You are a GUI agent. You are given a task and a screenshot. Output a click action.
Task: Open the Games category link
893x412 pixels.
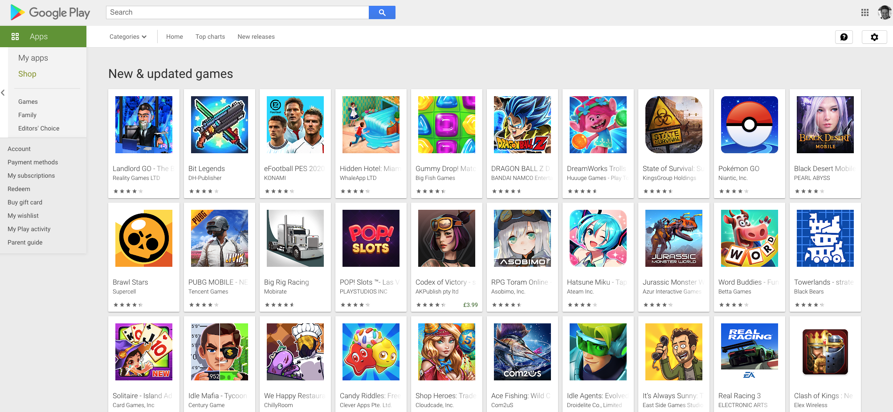(x=28, y=102)
